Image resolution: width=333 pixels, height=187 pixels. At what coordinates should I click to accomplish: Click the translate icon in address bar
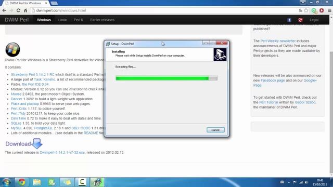[301, 10]
